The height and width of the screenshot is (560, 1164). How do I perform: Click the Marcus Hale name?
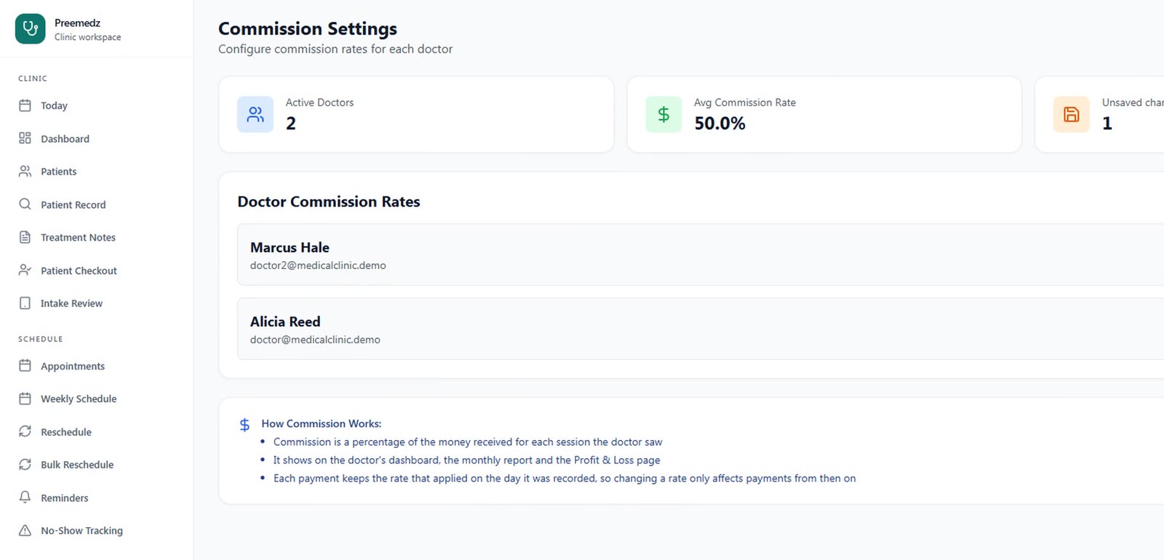tap(290, 247)
